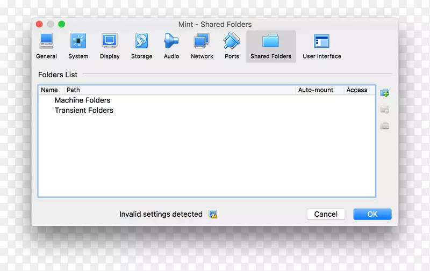This screenshot has height=271, width=430.
Task: Click the add shared folder icon
Action: (x=384, y=93)
